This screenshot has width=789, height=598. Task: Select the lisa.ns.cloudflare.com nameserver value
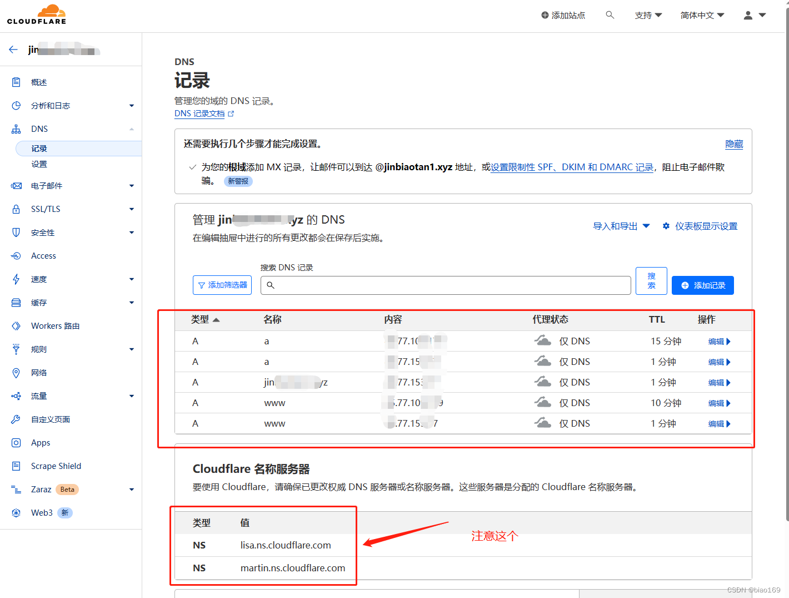click(x=286, y=545)
